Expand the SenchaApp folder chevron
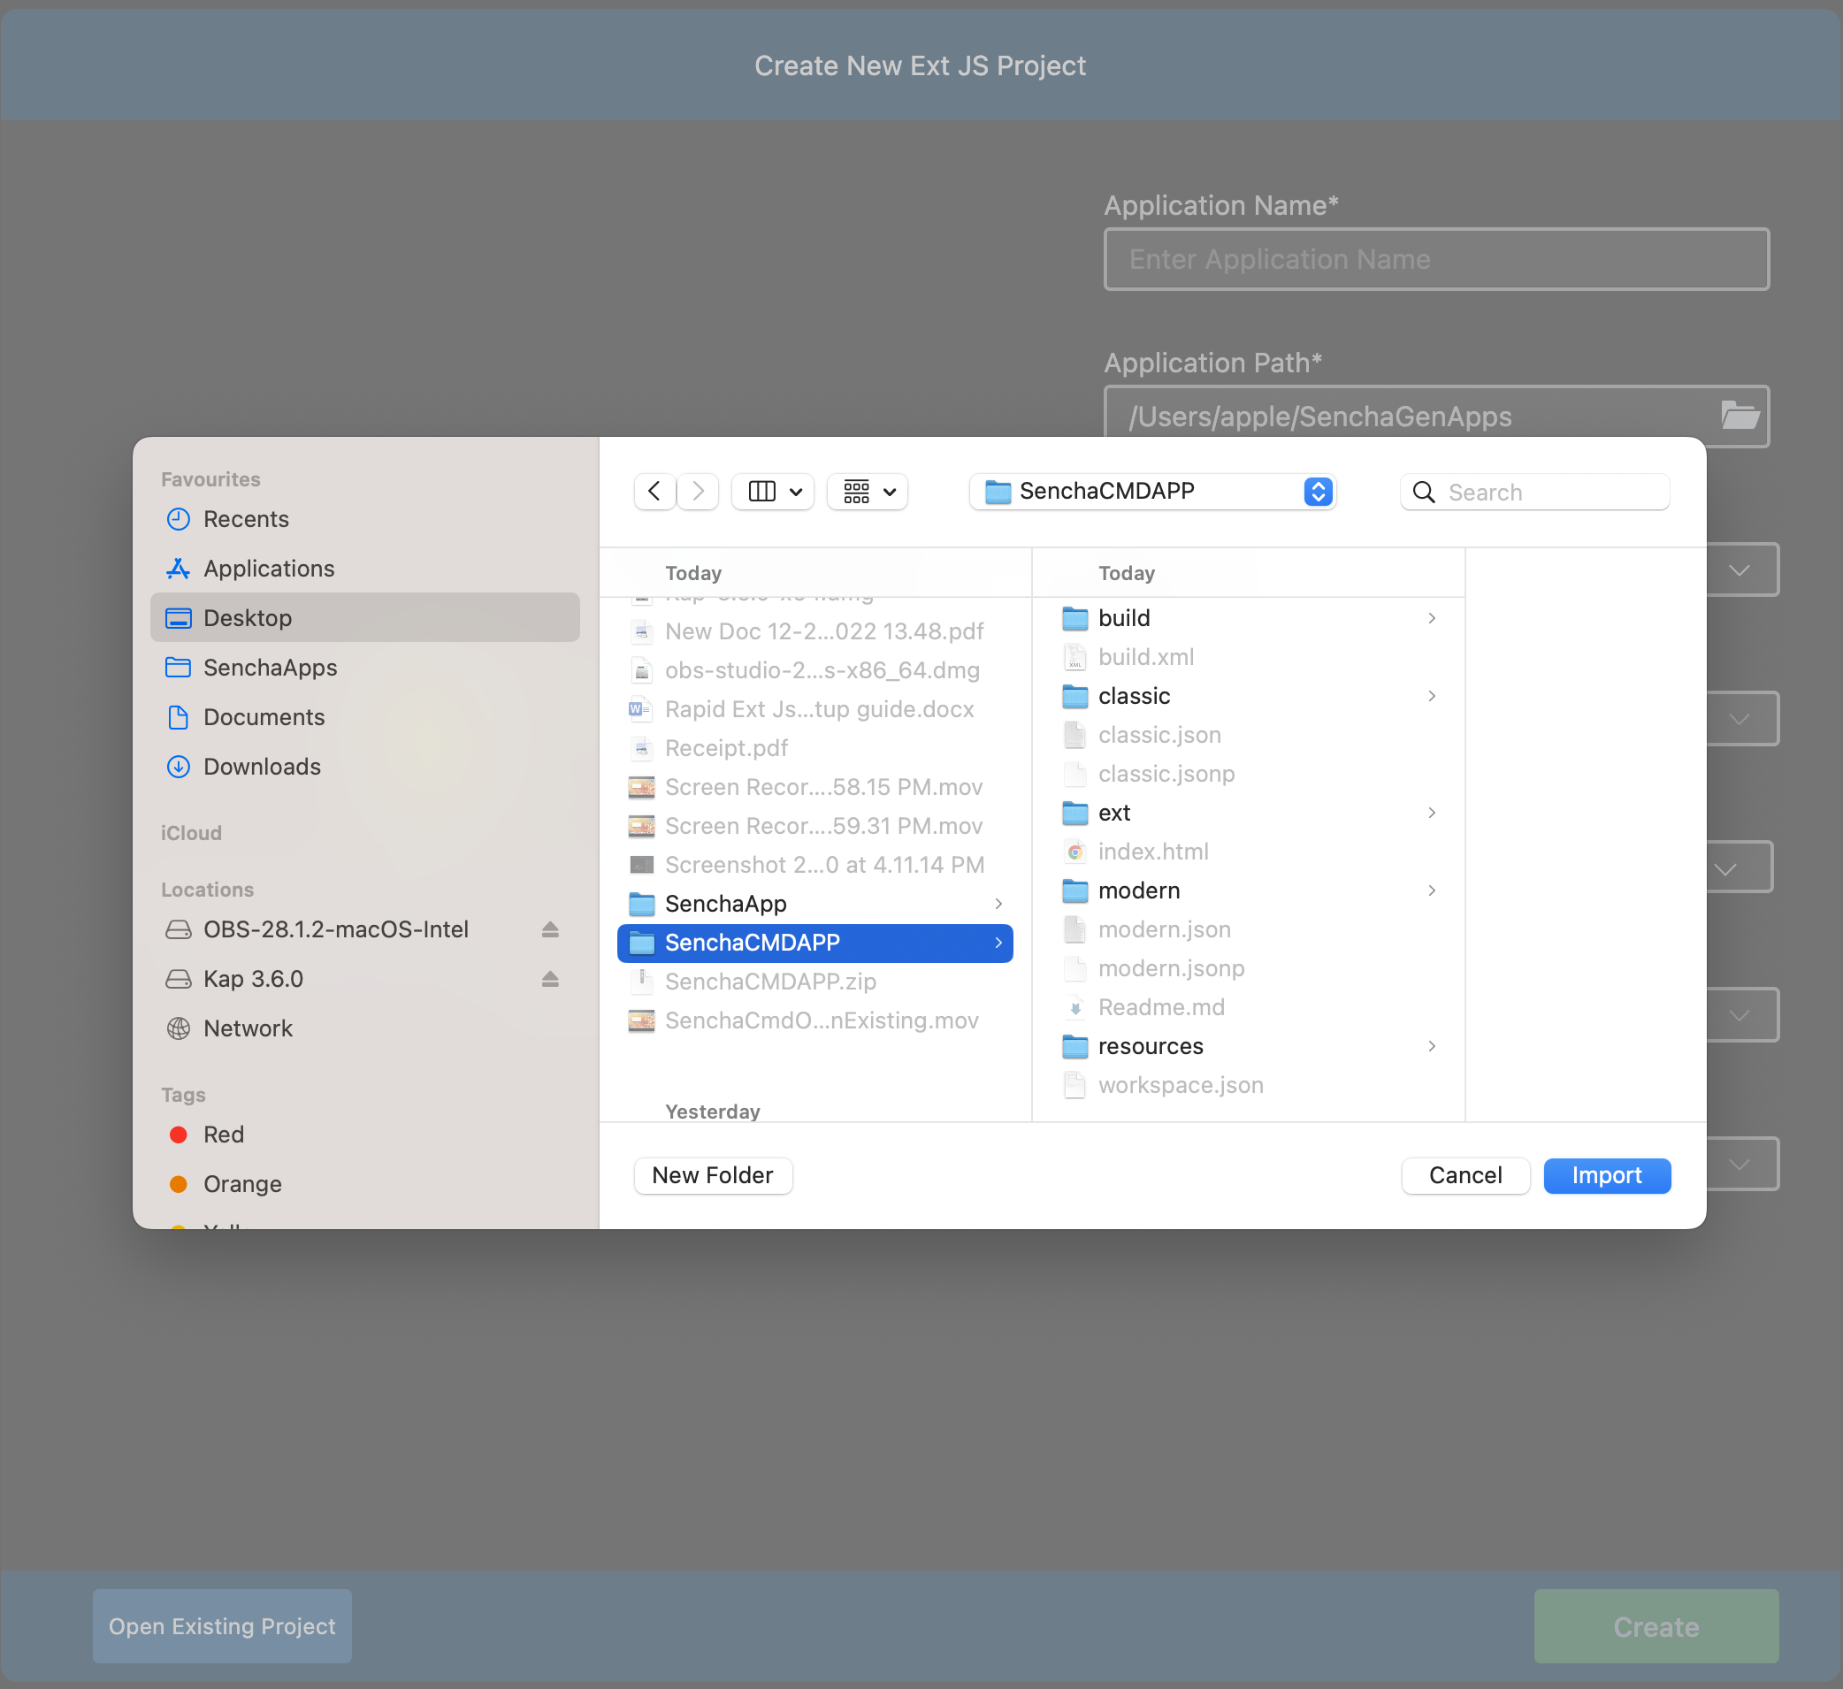This screenshot has height=1689, width=1843. point(998,904)
